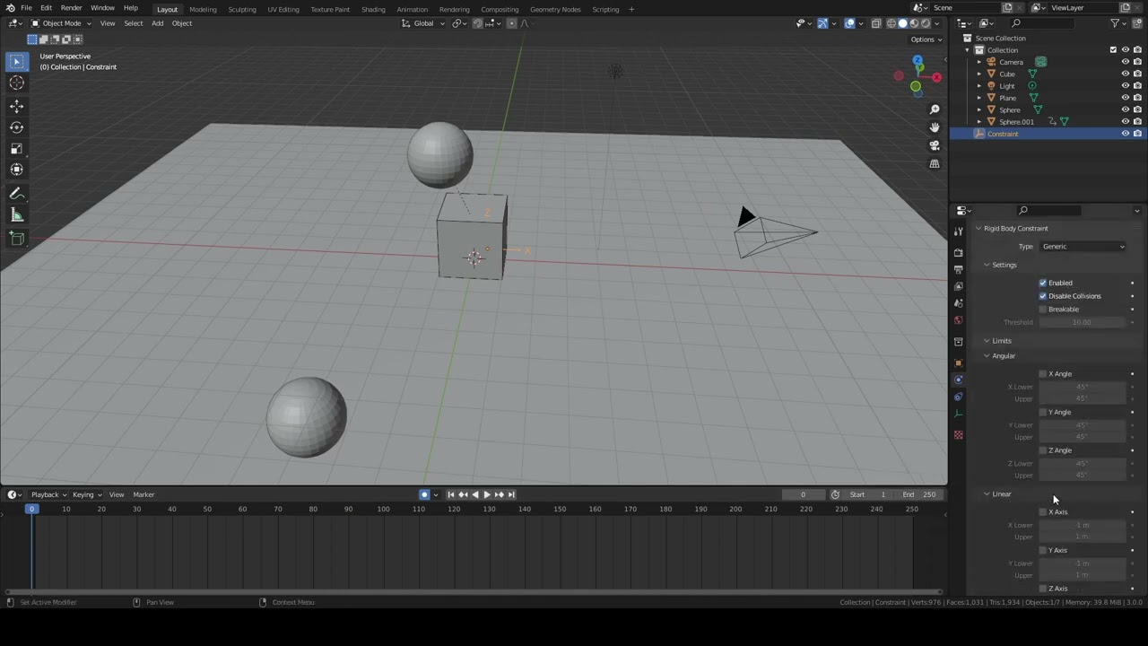Open the Render properties tab
The image size is (1148, 646).
tap(958, 252)
